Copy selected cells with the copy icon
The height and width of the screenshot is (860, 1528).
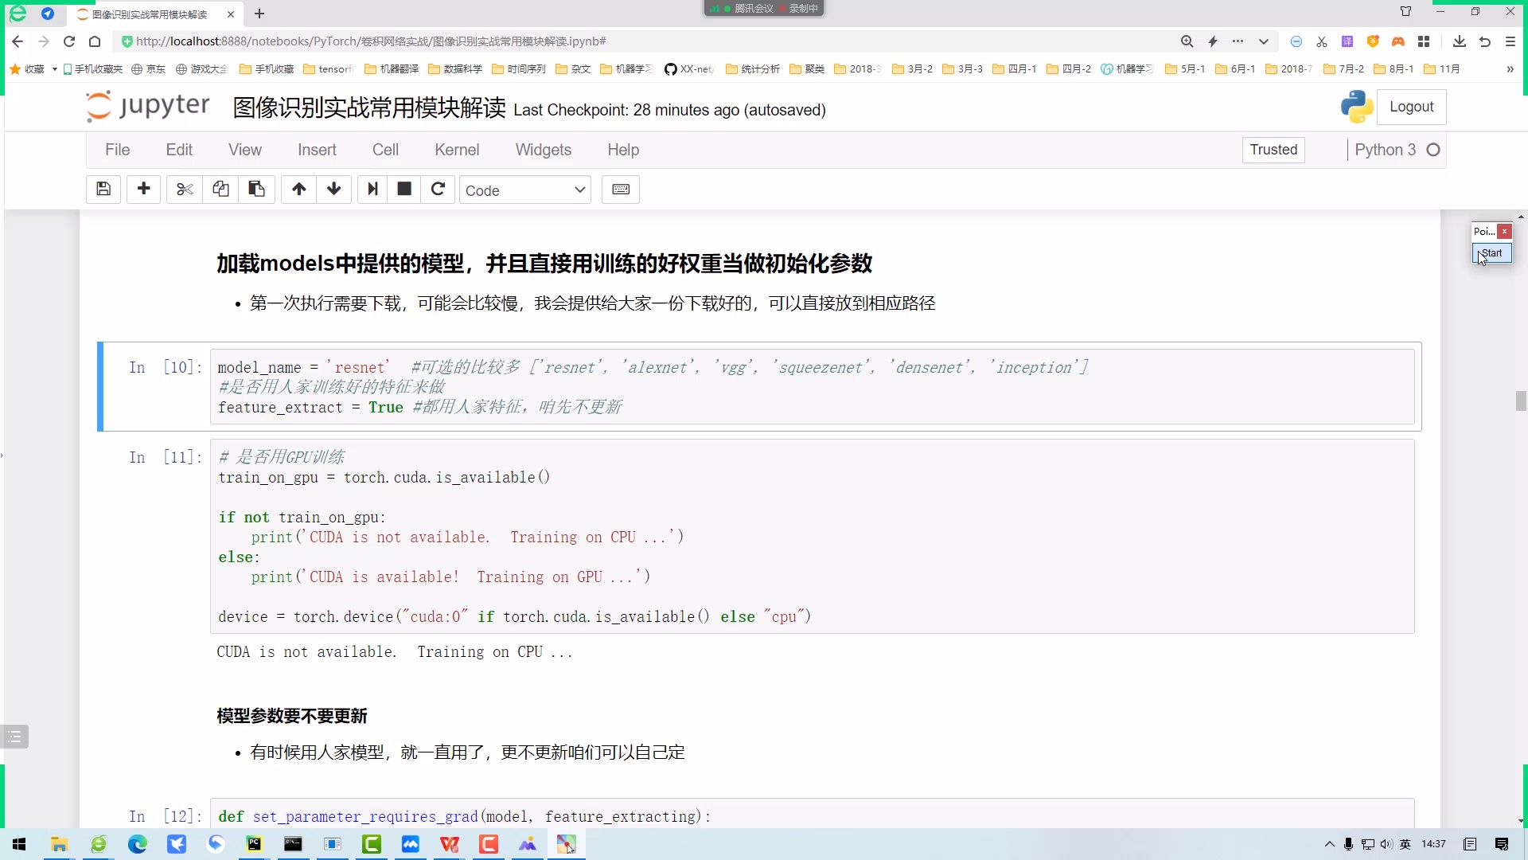[220, 190]
